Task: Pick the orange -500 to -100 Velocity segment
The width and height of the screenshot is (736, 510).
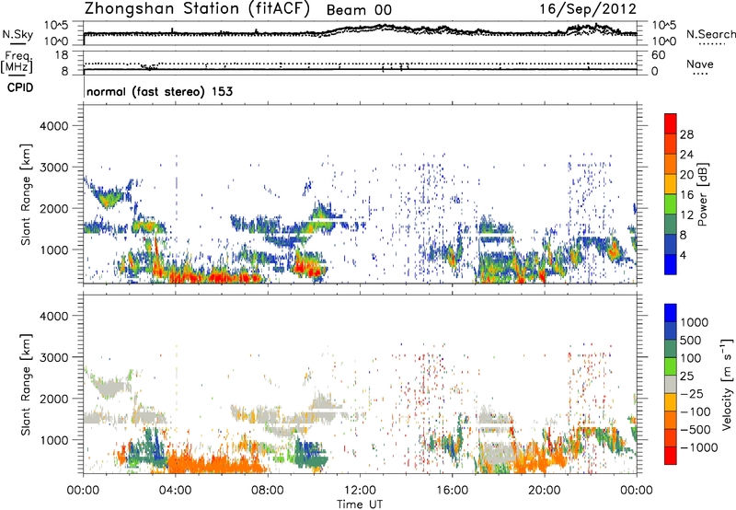Action: click(x=671, y=420)
